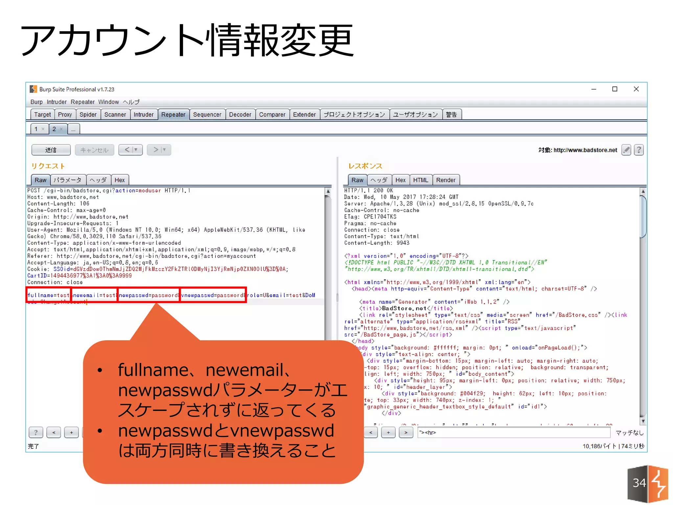This screenshot has height=505, width=673.
Task: Click response pane scroll up arrow
Action: coord(643,191)
